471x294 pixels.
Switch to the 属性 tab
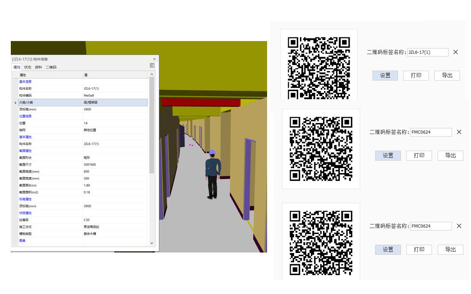tap(17, 67)
